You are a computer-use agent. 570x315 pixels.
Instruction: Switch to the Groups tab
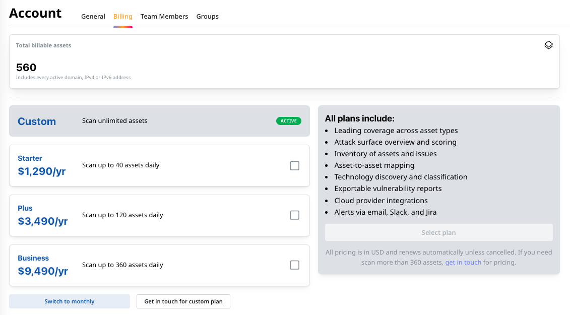pyautogui.click(x=207, y=16)
